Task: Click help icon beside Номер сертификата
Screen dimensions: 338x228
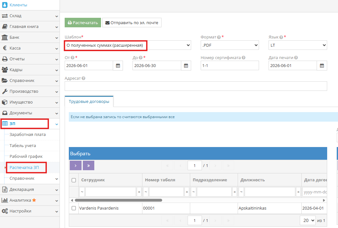Action: point(244,57)
